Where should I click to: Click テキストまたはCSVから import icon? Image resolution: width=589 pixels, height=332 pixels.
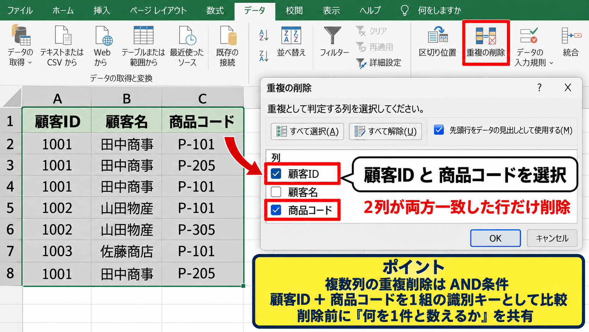[x=62, y=35]
